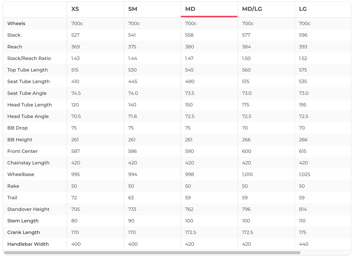Click the 1,025 wheelbase value for LG
This screenshot has height=258, width=354.
(x=304, y=174)
